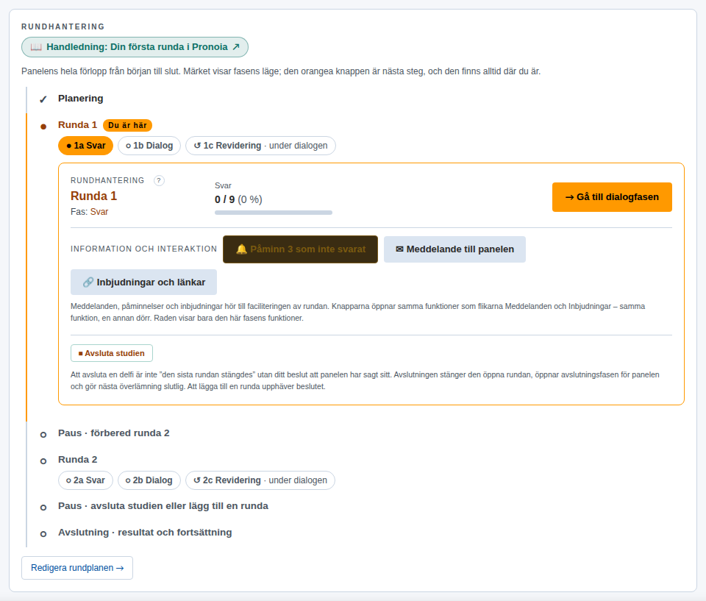Click the revision loop icon on 1c Revidering
The image size is (706, 601).
pos(197,146)
